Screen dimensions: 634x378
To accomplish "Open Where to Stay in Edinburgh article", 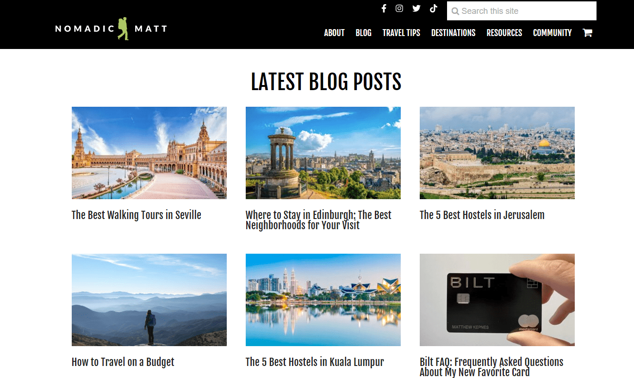I will [x=318, y=220].
